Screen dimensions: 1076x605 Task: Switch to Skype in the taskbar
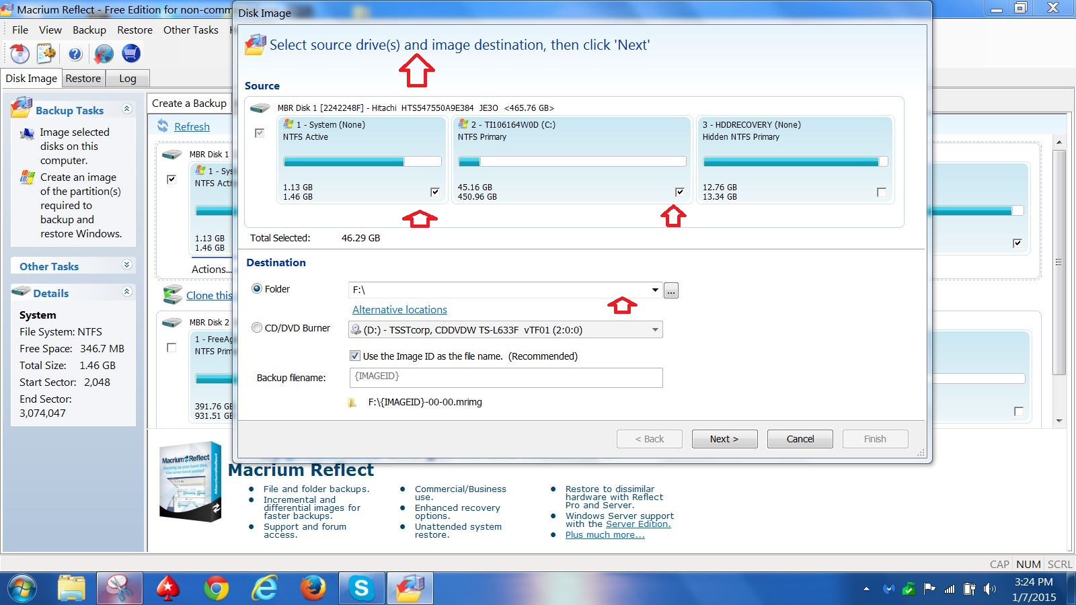pos(361,589)
